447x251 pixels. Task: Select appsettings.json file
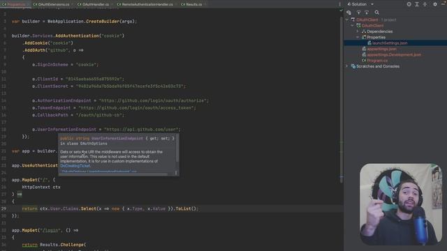coord(382,49)
